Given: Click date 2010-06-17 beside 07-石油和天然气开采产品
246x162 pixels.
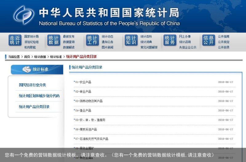Looking at the screenshot, I should (x=225, y=139).
